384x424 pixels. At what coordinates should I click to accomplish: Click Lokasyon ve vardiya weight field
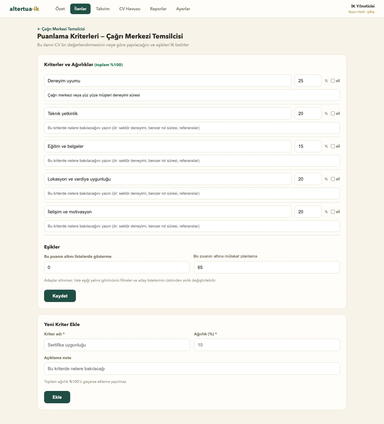[x=308, y=179]
